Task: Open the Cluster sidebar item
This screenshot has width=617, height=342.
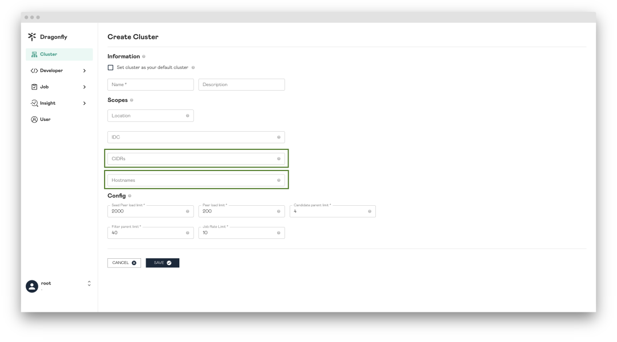Action: pos(59,54)
